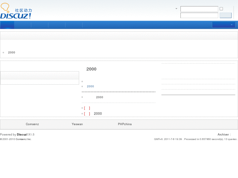This screenshot has height=178, width=238.
Task: Click the blank button beside the lower login field
Action: pos(226,15)
